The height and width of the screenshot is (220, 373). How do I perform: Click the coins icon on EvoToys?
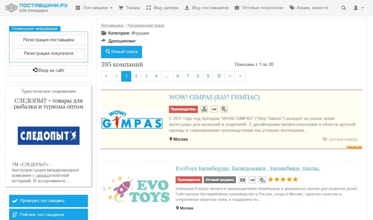(x=262, y=180)
